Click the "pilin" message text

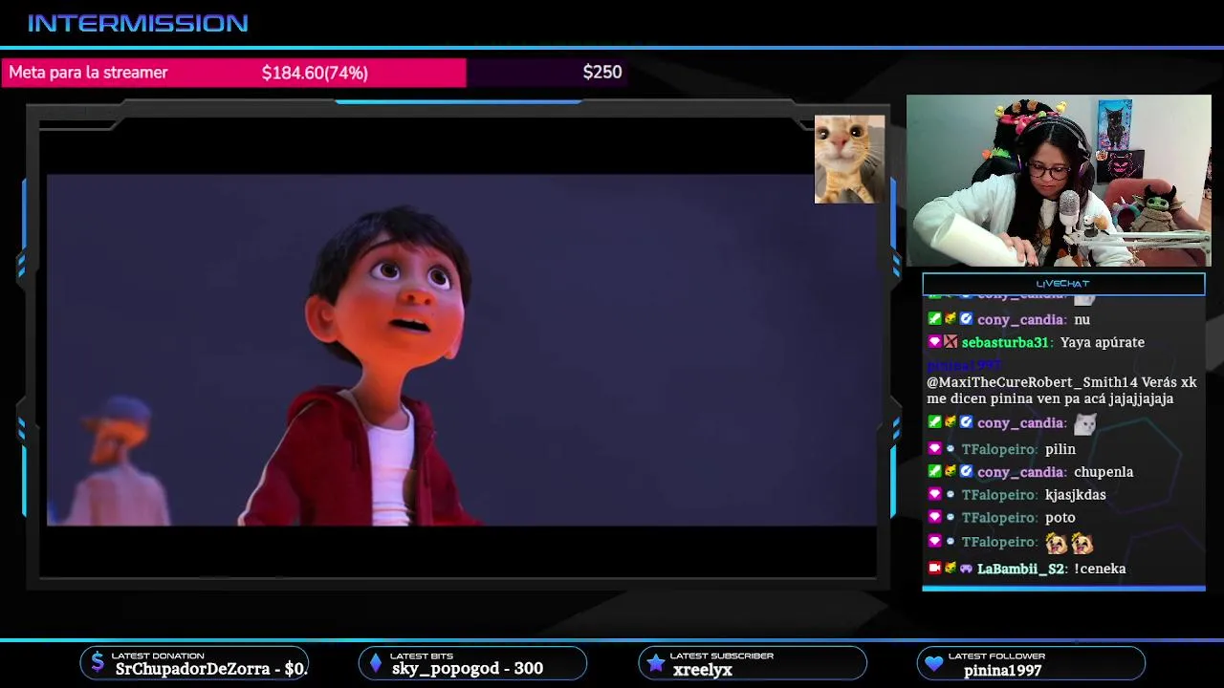(1060, 449)
